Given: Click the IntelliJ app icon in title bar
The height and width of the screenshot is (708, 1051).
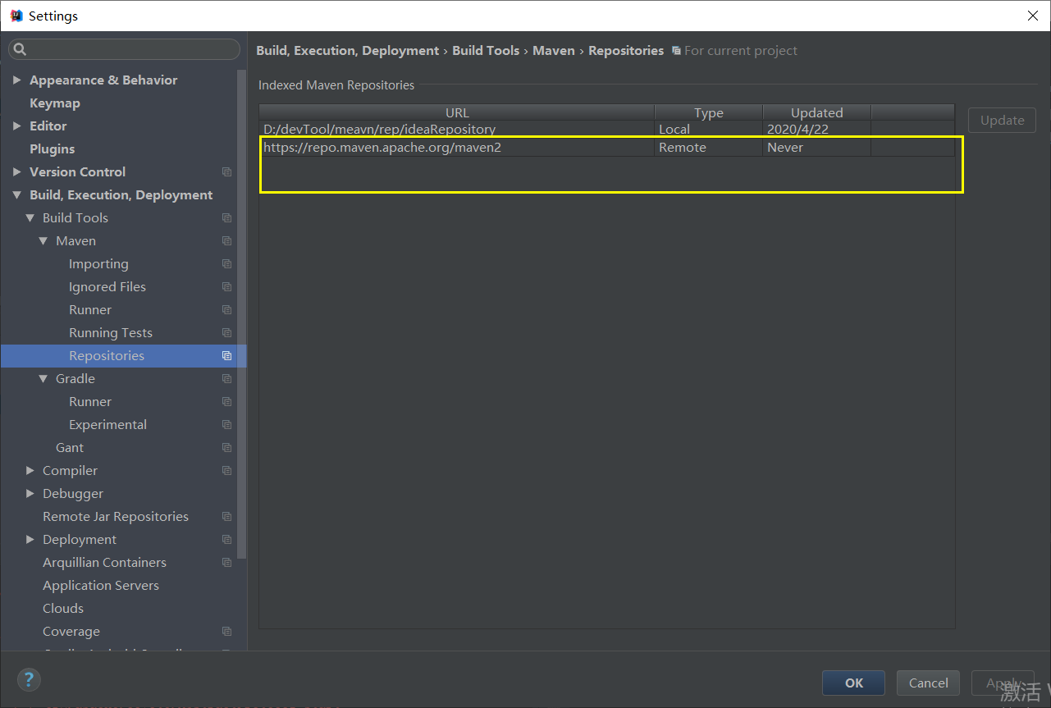Looking at the screenshot, I should point(16,16).
